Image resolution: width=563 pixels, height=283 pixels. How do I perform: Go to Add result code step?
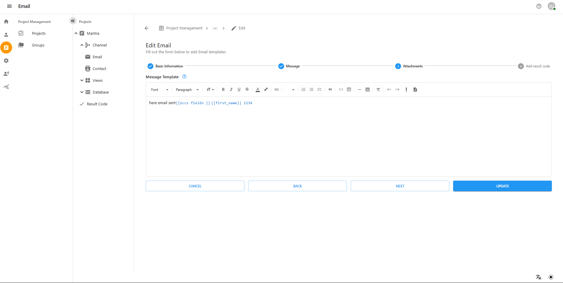click(534, 66)
